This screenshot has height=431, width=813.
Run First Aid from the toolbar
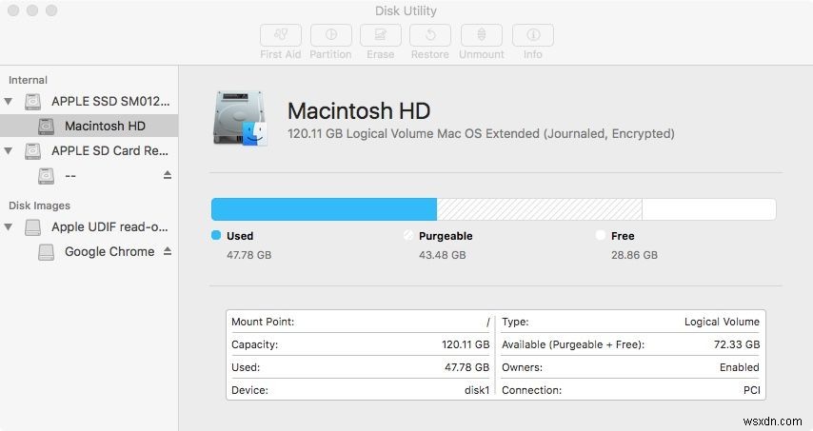click(x=281, y=35)
